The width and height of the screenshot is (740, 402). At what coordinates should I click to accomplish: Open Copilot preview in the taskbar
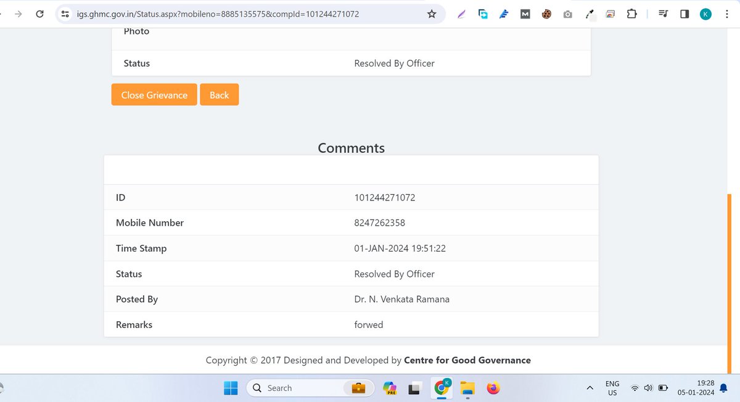tap(389, 388)
